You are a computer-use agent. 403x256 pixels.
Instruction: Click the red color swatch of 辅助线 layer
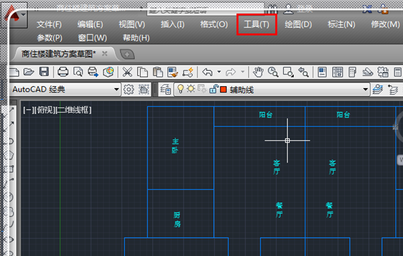[223, 89]
